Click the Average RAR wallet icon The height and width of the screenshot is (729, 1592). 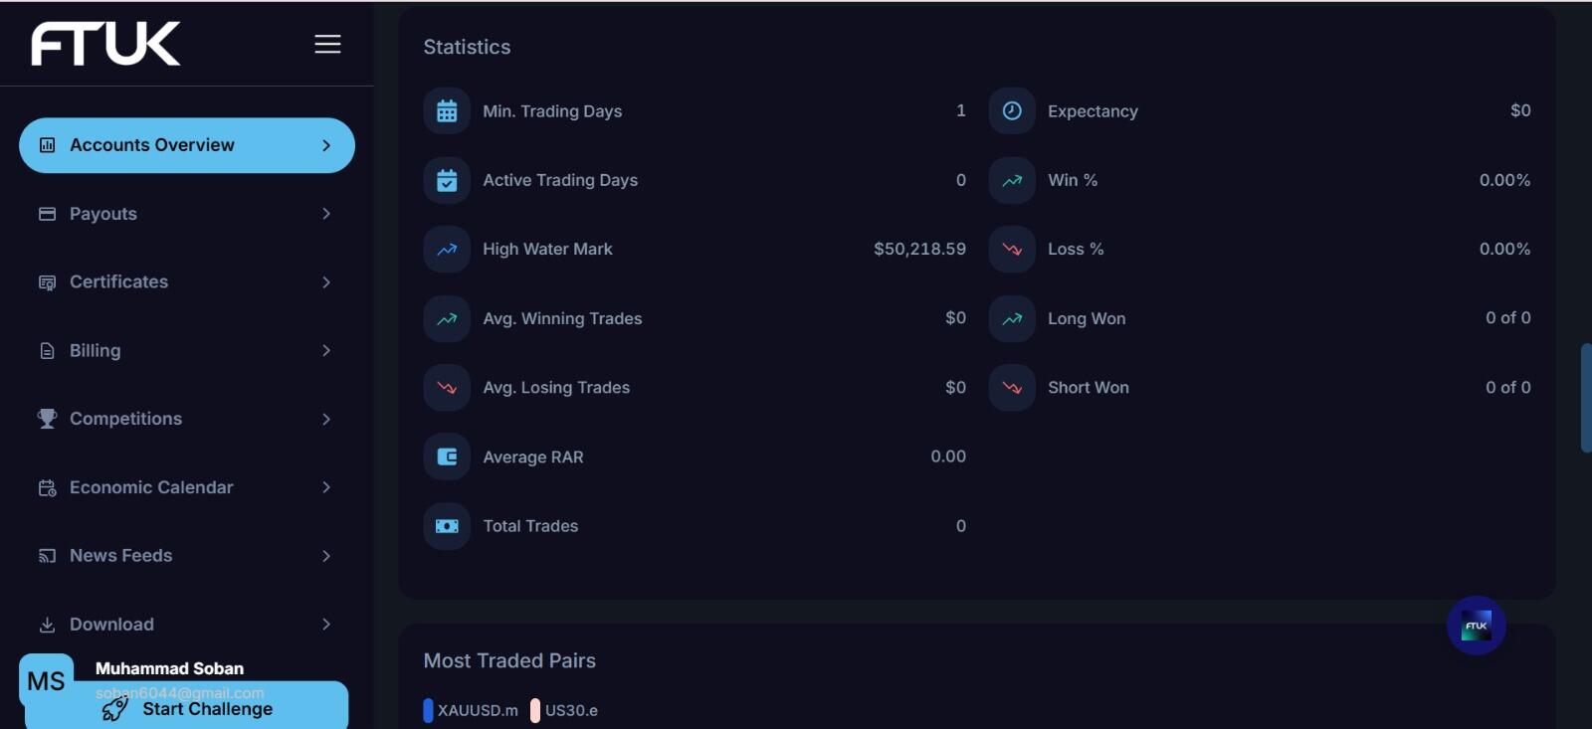click(x=447, y=456)
